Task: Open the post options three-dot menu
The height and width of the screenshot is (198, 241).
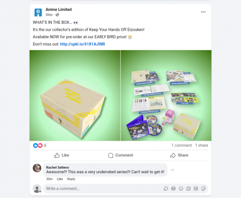Action: (x=203, y=12)
